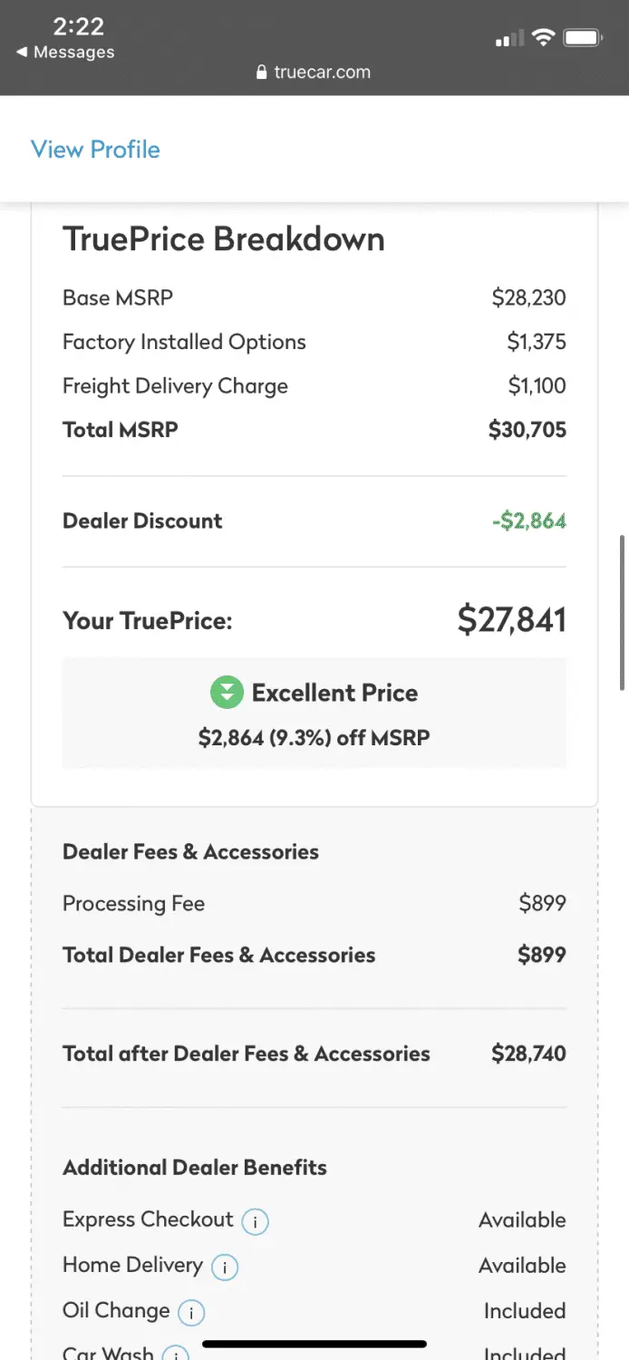
Task: Select the $28,740 total after fees
Action: coord(528,1054)
